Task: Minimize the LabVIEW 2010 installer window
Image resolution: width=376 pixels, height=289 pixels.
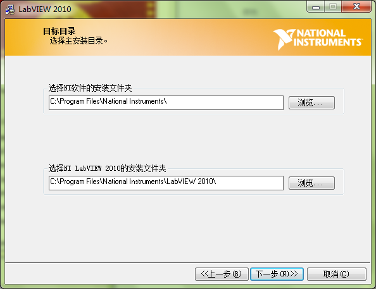Action: 316,7
